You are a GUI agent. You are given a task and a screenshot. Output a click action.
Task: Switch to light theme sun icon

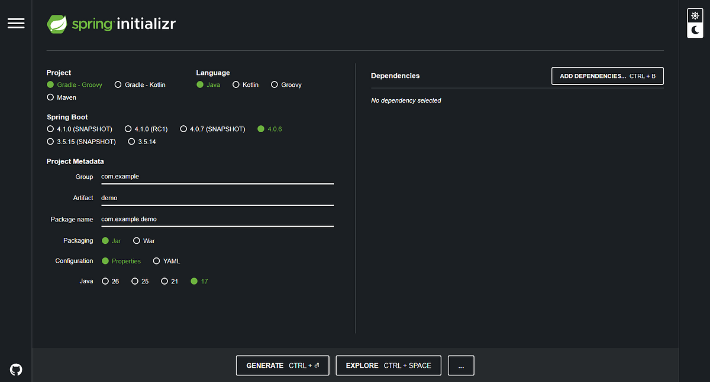(x=695, y=16)
